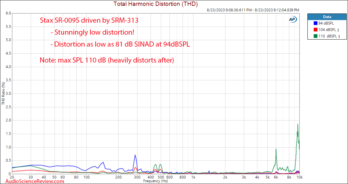Click the "81 dB SINAD at 94dBSPL" annotation line
The height and width of the screenshot is (184, 348).
(120, 44)
